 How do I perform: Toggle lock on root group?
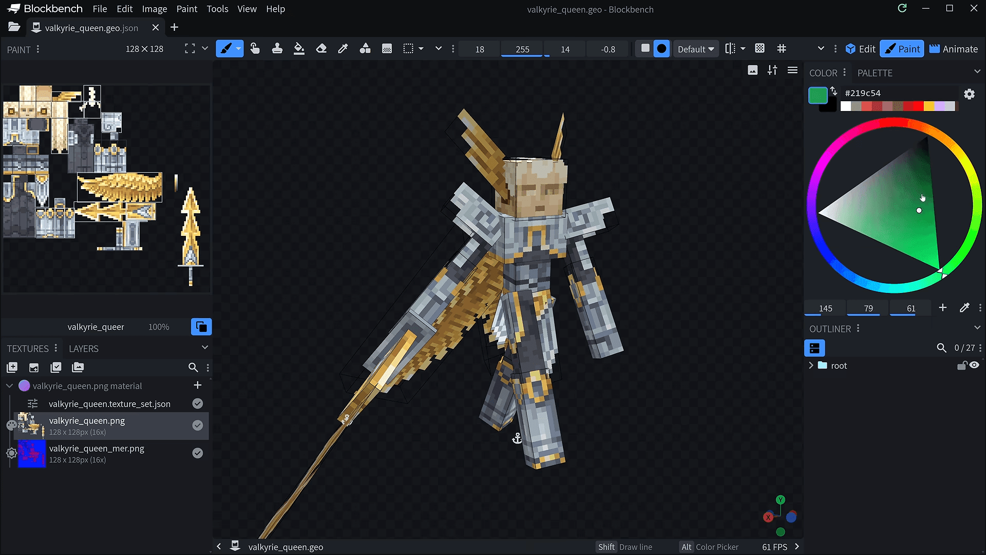(x=962, y=365)
